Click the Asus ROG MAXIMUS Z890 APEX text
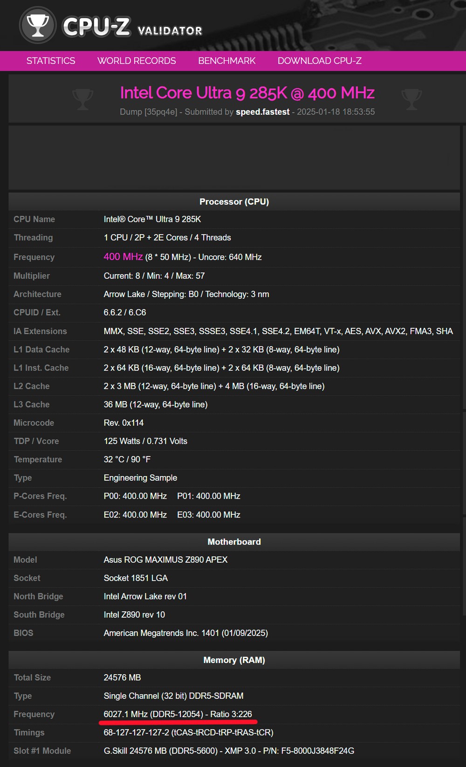The width and height of the screenshot is (466, 767). 165,560
